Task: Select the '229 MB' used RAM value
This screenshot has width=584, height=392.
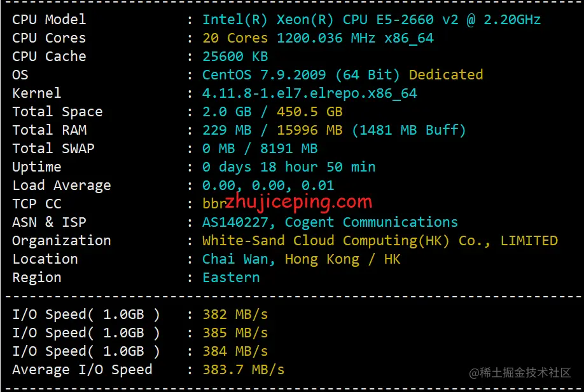Action: pos(227,130)
